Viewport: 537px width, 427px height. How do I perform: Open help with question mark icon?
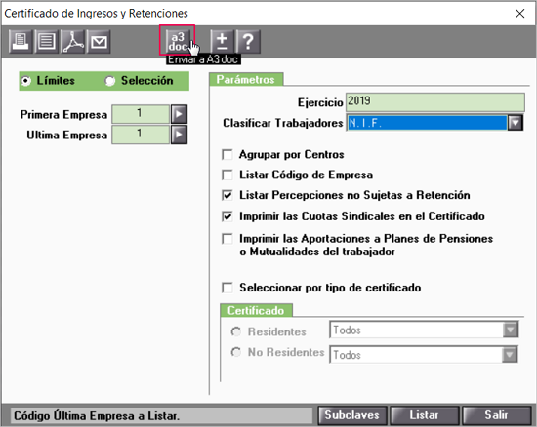pyautogui.click(x=248, y=41)
